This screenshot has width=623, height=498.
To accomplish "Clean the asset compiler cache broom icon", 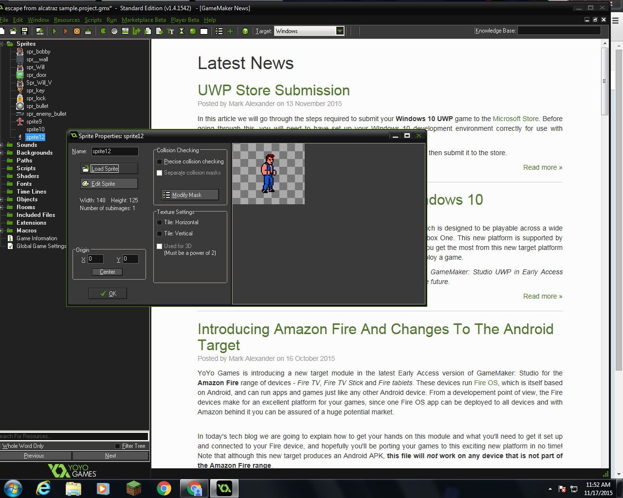I will pyautogui.click(x=88, y=31).
